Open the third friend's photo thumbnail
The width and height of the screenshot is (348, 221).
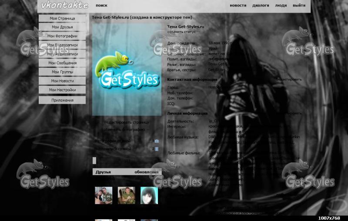click(x=149, y=195)
